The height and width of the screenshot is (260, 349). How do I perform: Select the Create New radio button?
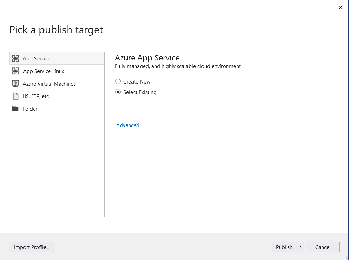pyautogui.click(x=118, y=81)
